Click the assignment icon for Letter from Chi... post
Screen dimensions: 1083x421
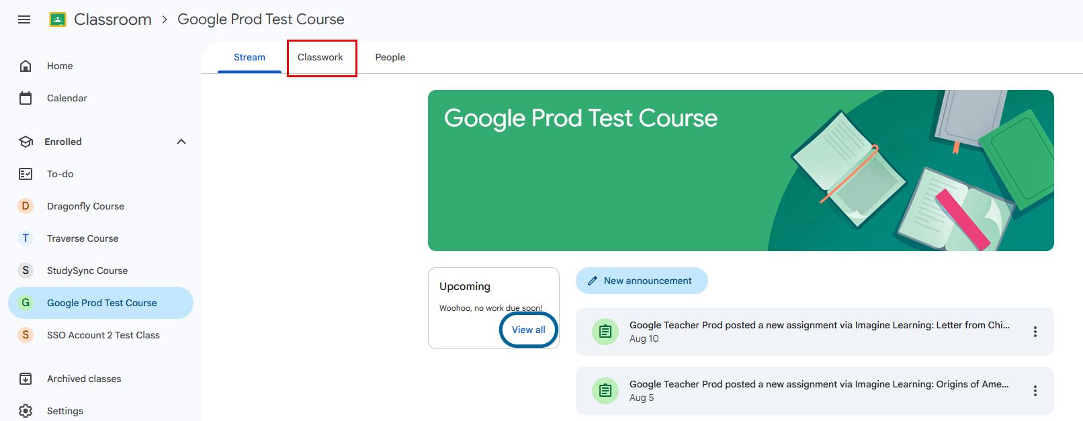tap(605, 332)
